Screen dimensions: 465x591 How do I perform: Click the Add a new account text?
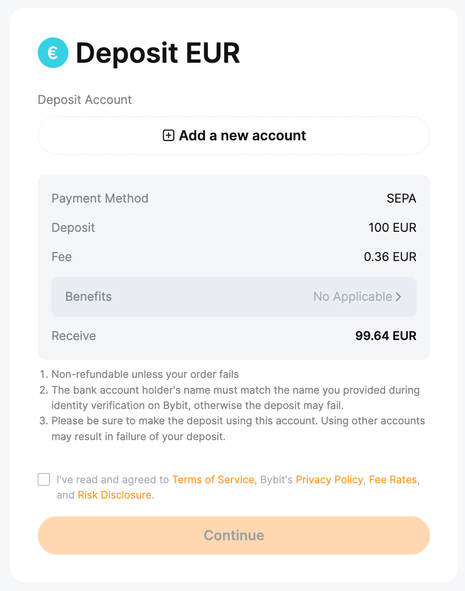click(242, 136)
